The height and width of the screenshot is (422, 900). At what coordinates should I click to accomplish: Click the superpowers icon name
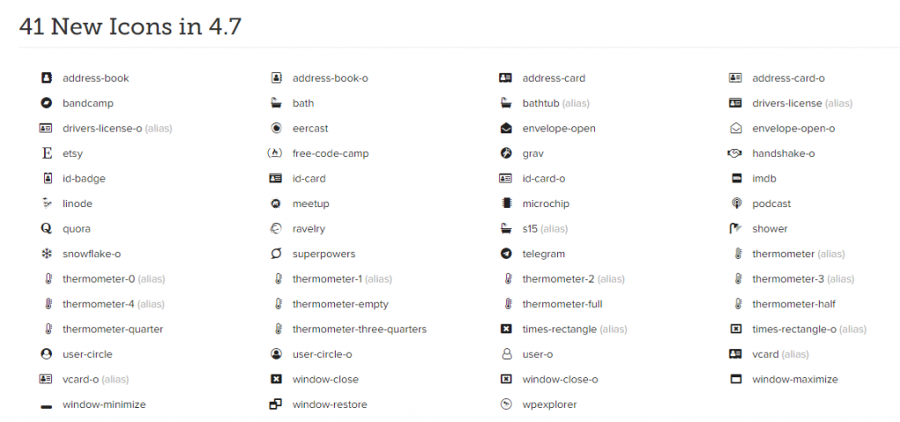coord(323,254)
